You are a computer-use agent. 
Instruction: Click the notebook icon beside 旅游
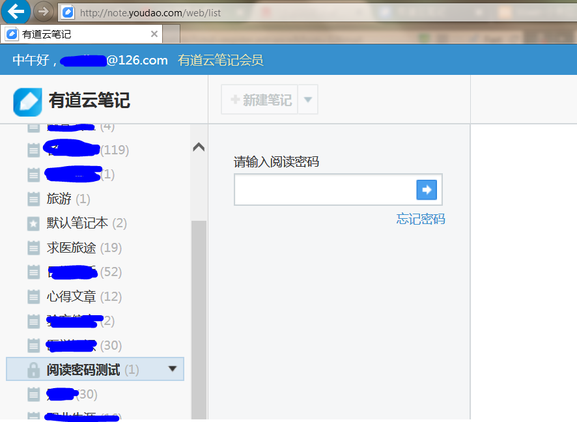coord(33,199)
